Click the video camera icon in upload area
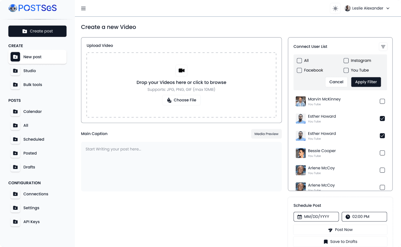Screen dimensions: 401x247 (x=181, y=70)
